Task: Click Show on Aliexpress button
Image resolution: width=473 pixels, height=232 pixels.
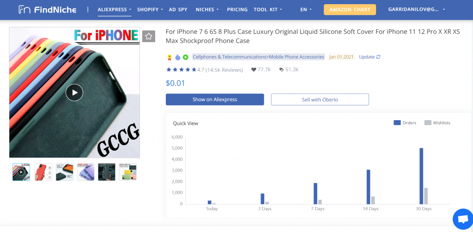Action: 215,99
